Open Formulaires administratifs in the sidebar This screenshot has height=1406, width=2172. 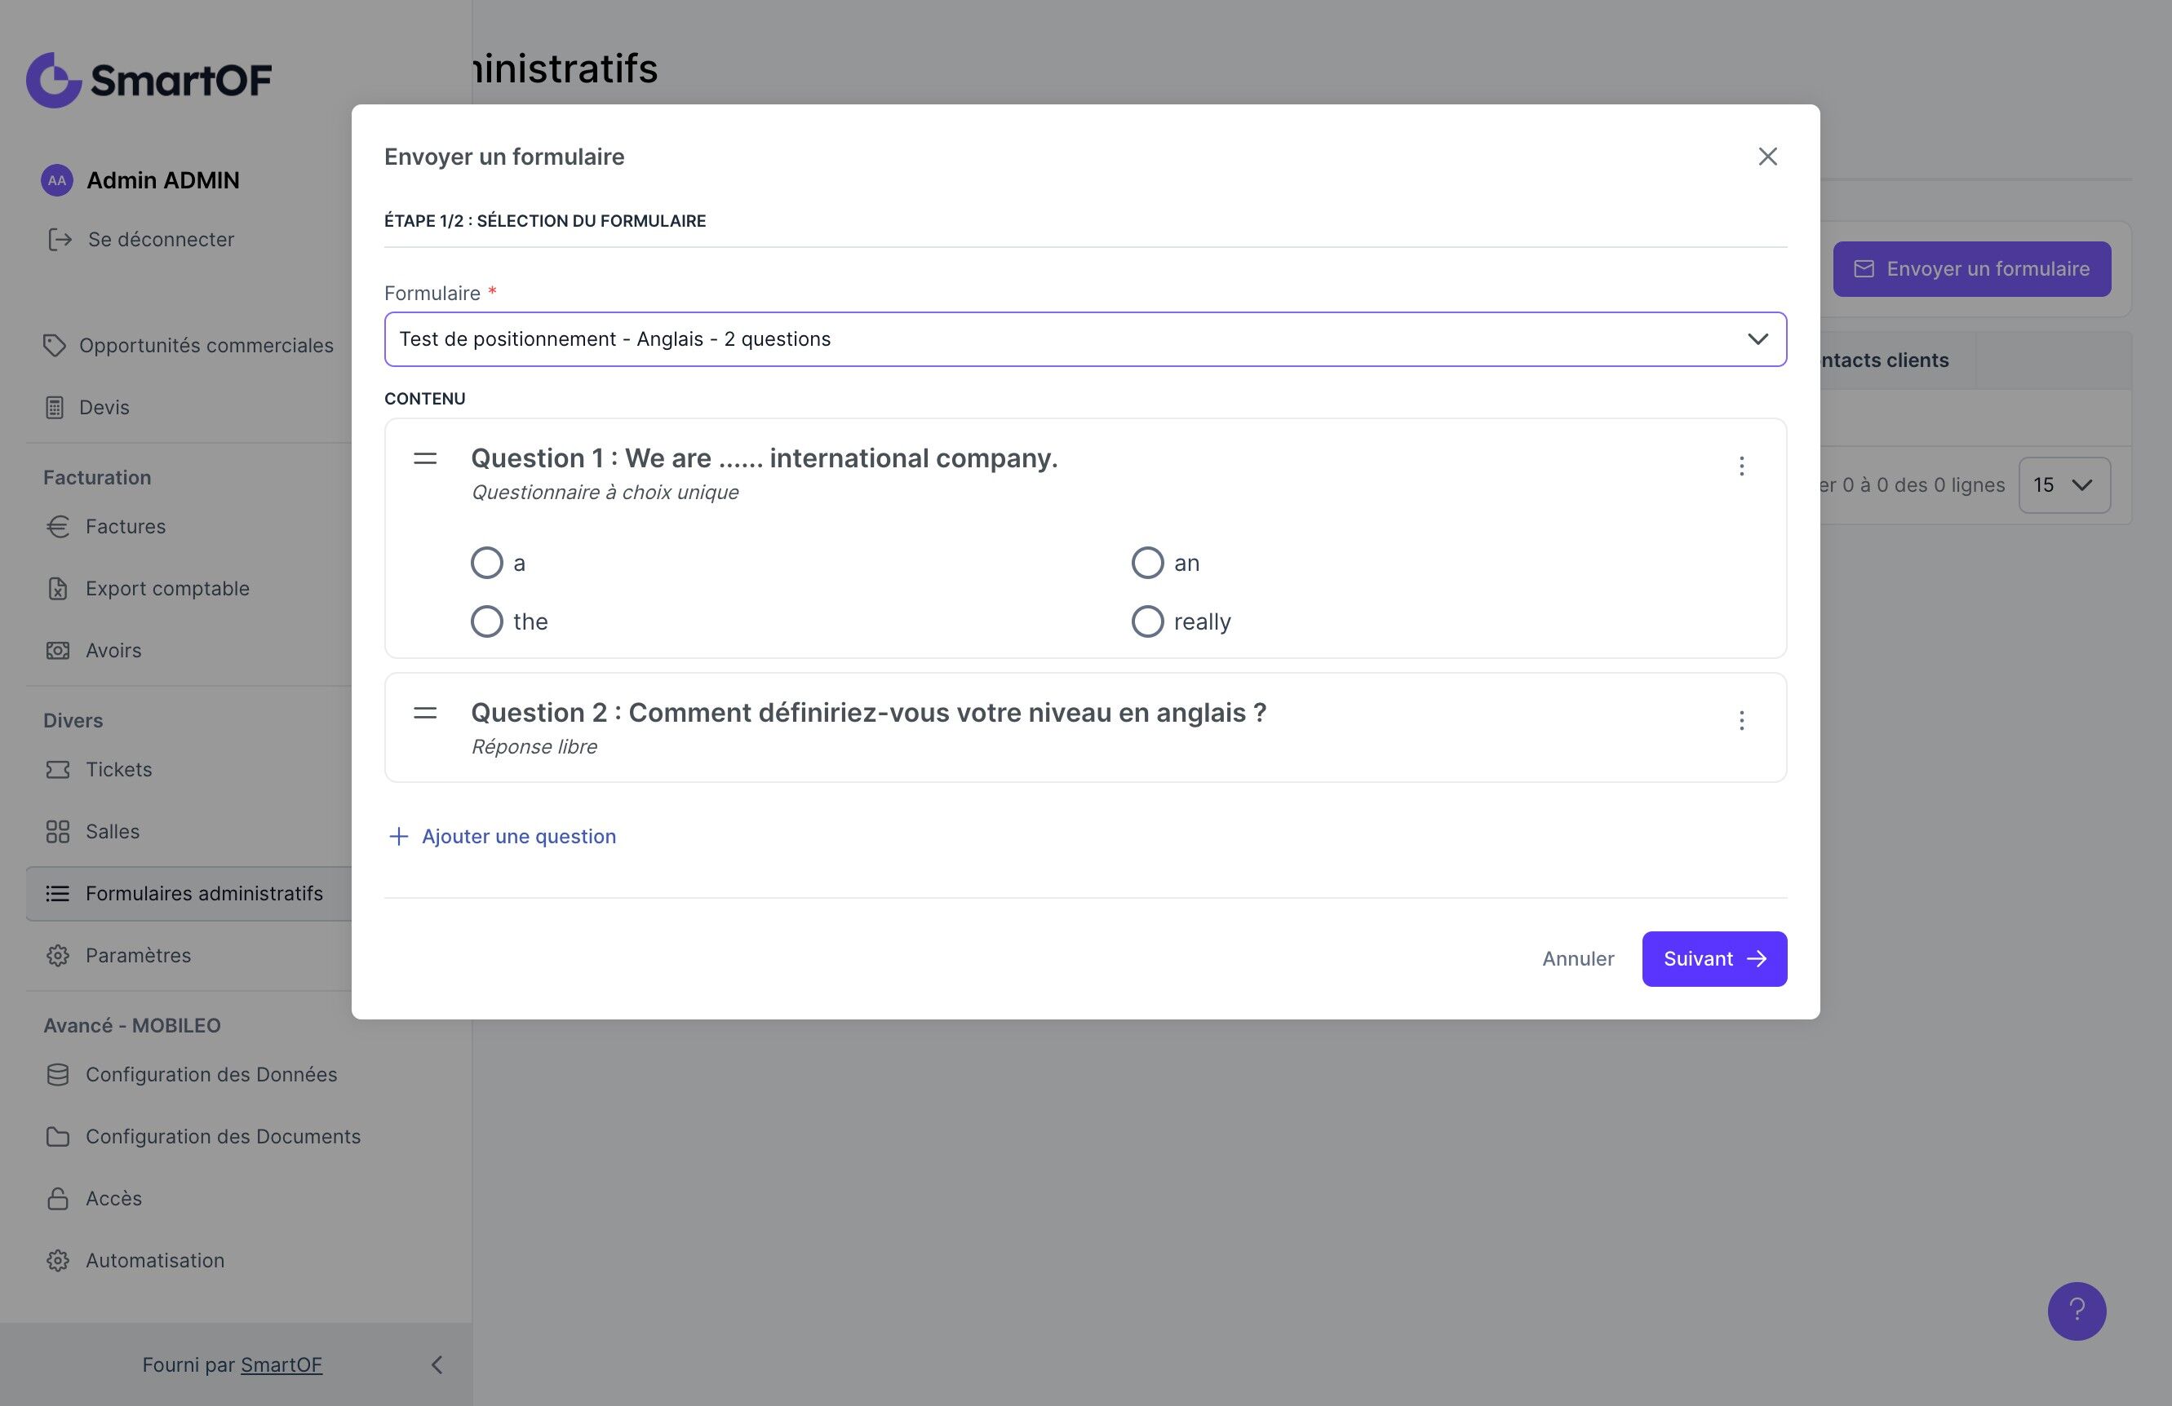click(x=203, y=893)
